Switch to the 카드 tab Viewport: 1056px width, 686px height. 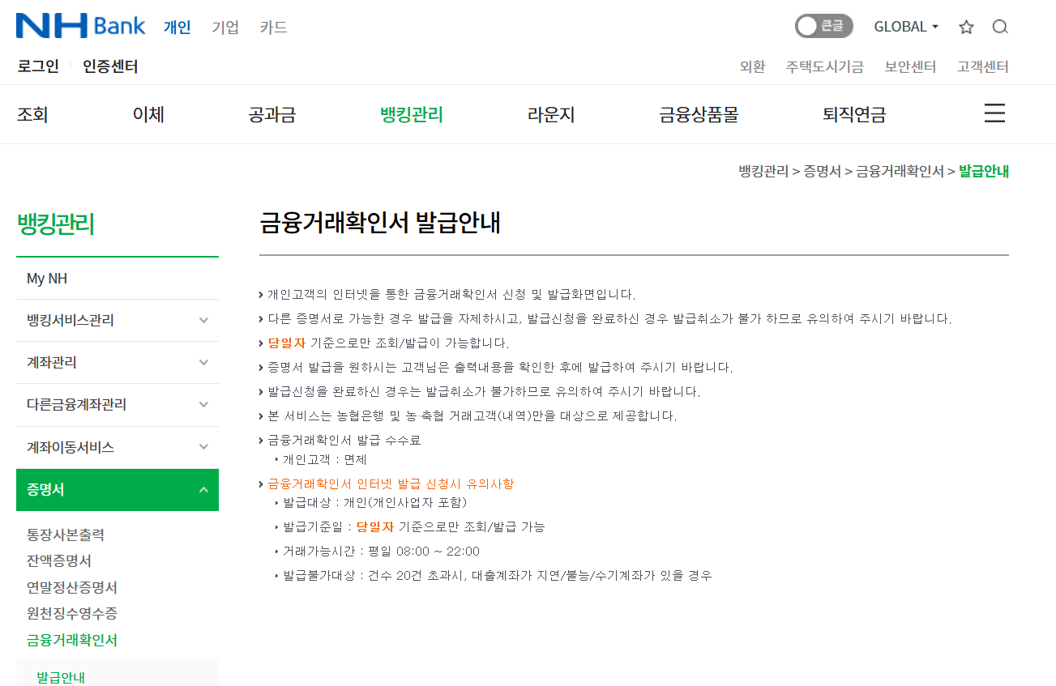tap(273, 27)
